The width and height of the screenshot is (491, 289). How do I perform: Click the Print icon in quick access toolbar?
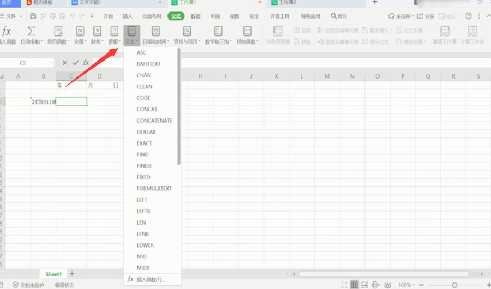52,16
